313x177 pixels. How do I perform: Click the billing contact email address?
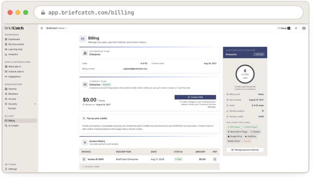point(135,69)
